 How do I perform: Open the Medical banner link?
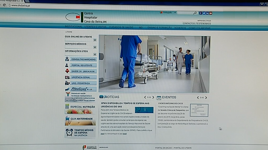(x=81, y=89)
